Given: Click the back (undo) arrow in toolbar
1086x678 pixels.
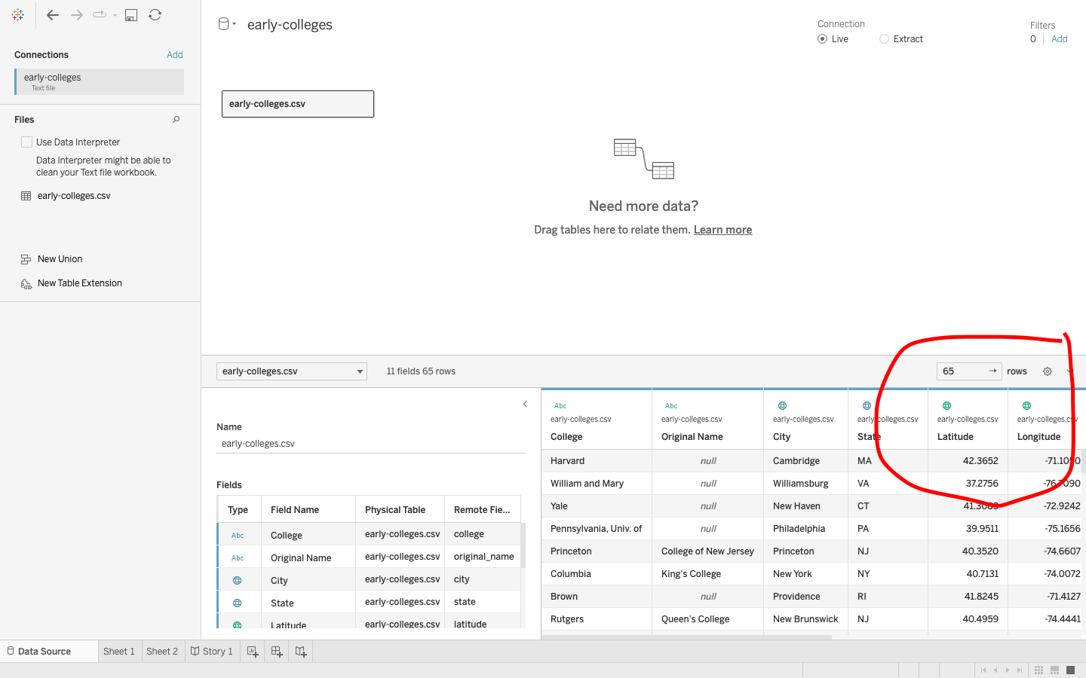Looking at the screenshot, I should coord(53,15).
